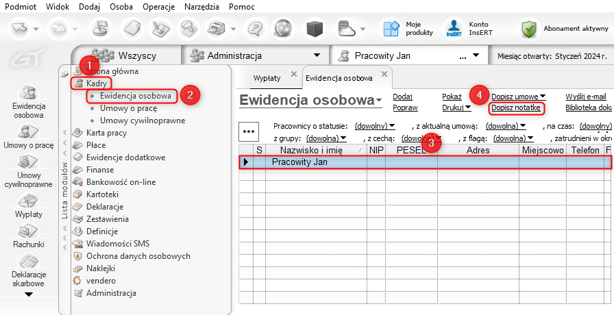614x315 pixels.
Task: Click Rachunki shortcut in left bar
Action: point(29,236)
